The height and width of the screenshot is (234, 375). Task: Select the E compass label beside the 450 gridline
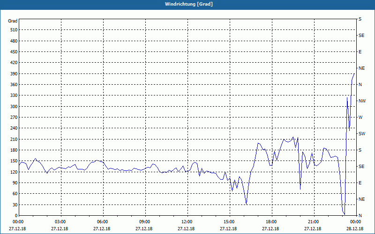[360, 52]
